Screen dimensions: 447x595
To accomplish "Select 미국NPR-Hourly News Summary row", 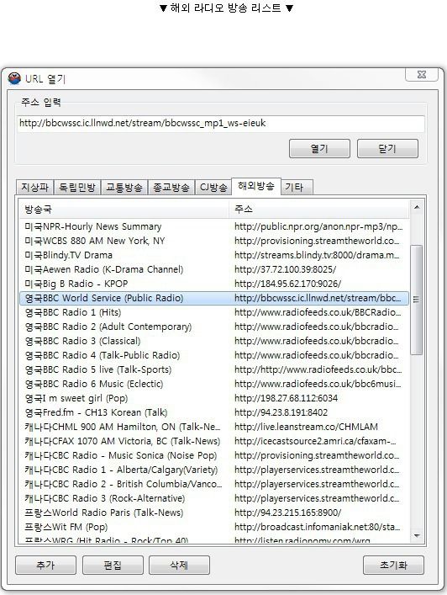I will pyautogui.click(x=214, y=226).
